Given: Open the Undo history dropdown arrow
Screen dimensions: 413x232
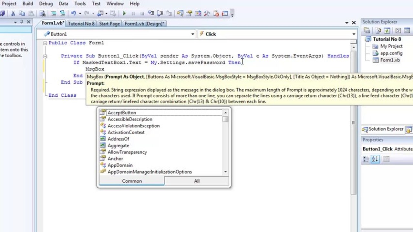Looking at the screenshot, I should tap(80, 14).
